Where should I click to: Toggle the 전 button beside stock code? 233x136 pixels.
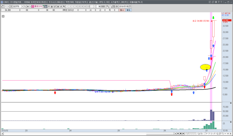click(x=11, y=6)
